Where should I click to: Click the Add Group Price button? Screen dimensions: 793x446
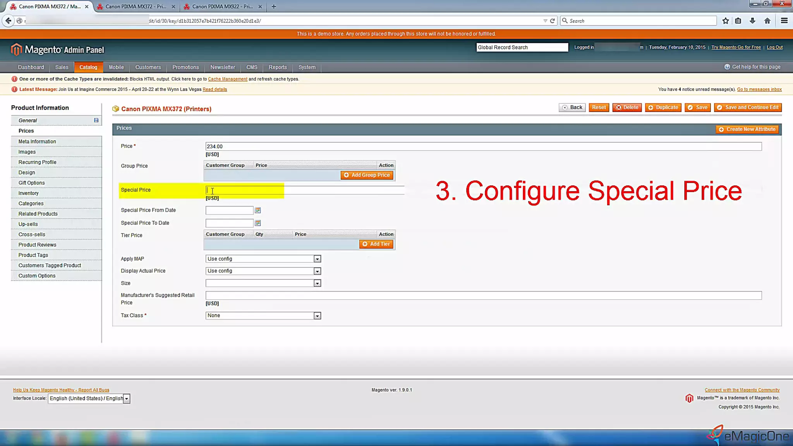(x=367, y=175)
